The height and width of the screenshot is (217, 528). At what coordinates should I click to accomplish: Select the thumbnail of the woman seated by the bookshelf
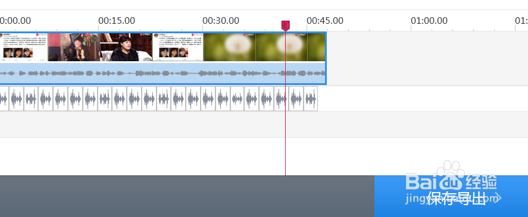[126, 47]
